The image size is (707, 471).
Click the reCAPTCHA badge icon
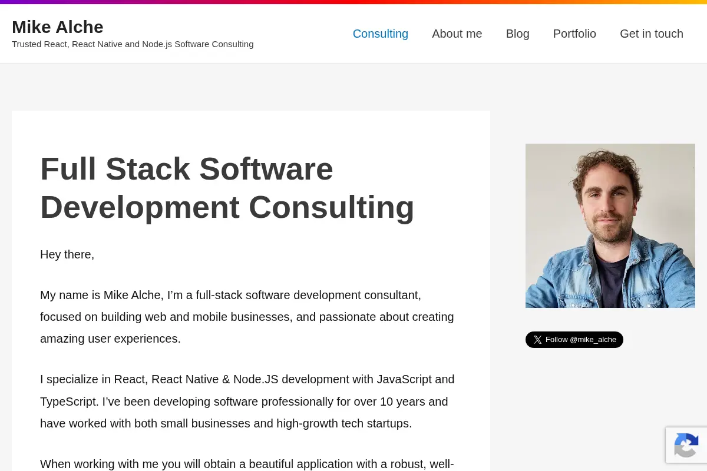[686, 445]
